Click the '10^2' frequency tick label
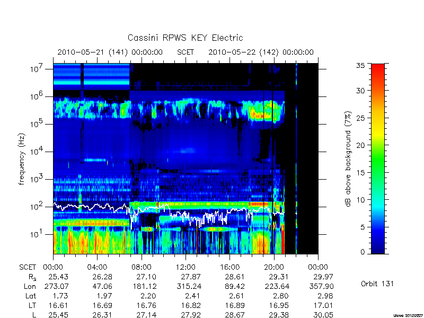The image size is (424, 318). (37, 207)
